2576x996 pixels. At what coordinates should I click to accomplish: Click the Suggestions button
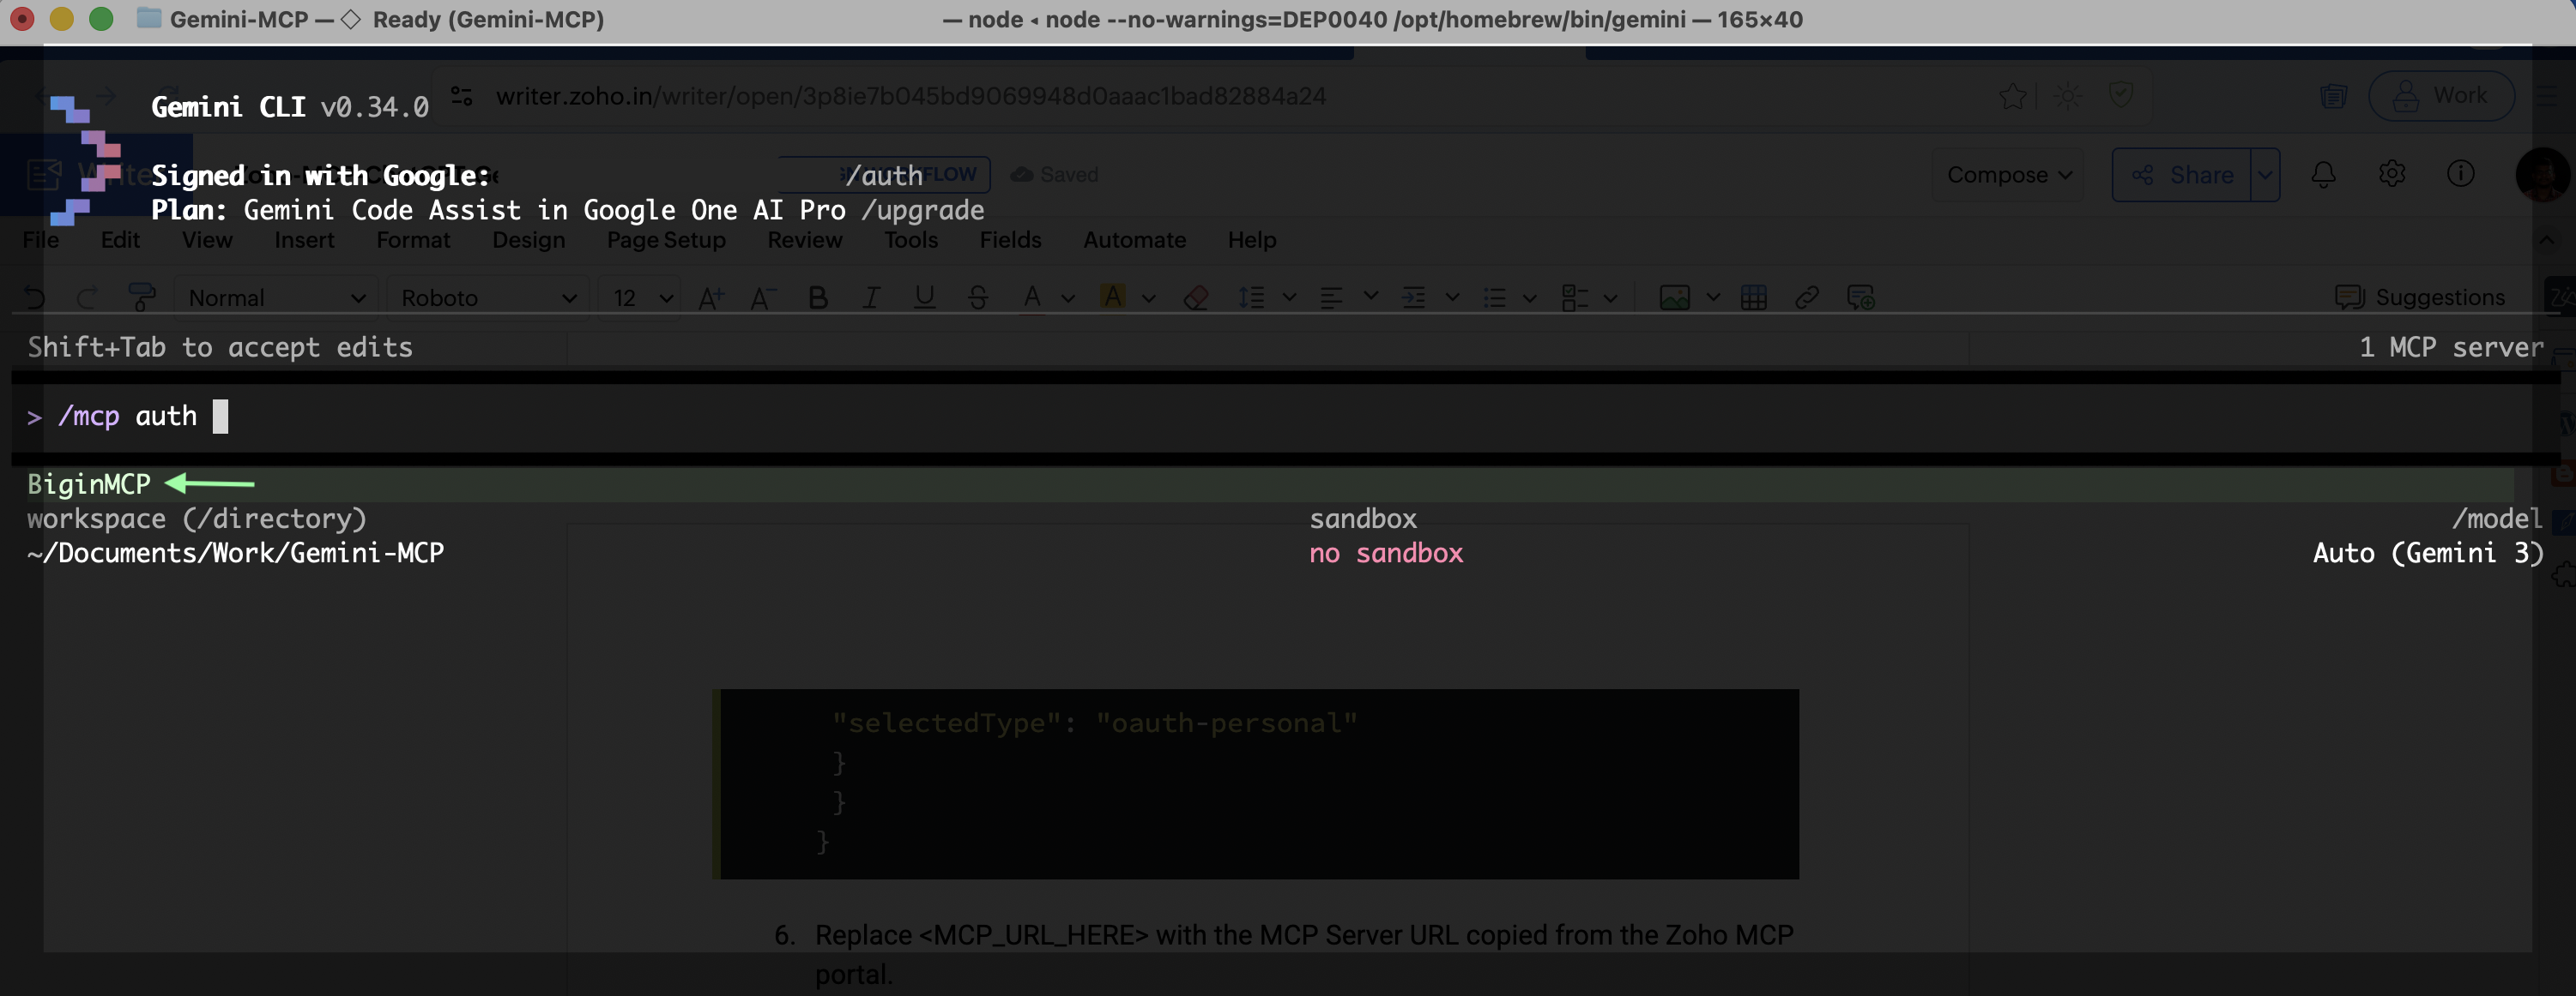pyautogui.click(x=2420, y=297)
